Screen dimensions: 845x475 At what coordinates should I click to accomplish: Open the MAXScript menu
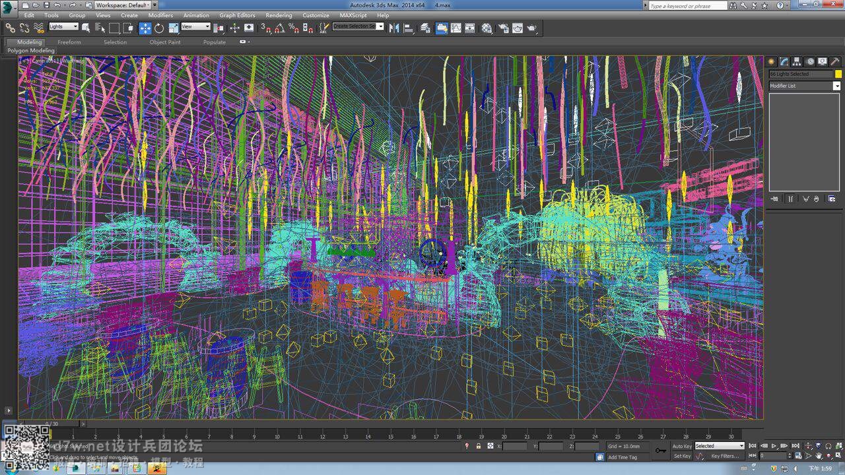tap(353, 15)
